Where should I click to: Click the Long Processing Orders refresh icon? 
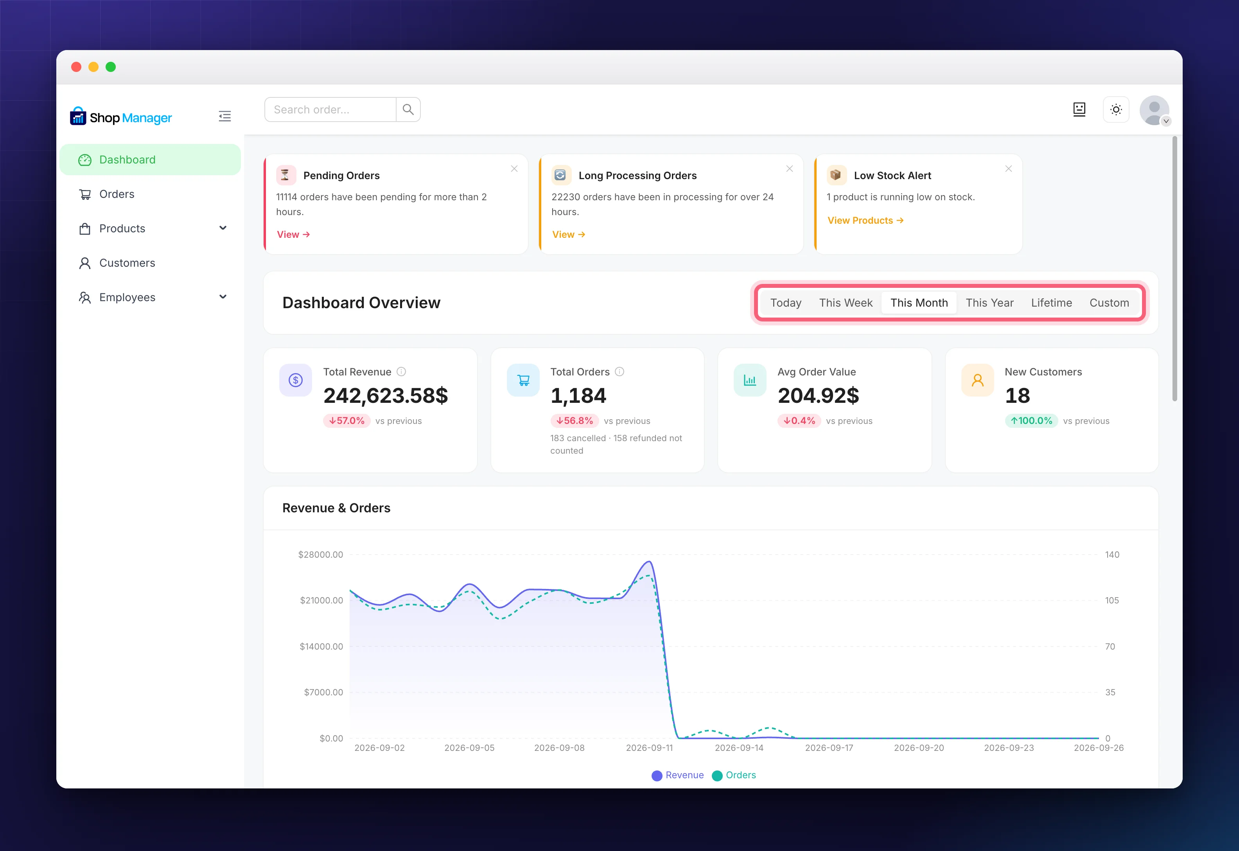pos(561,175)
